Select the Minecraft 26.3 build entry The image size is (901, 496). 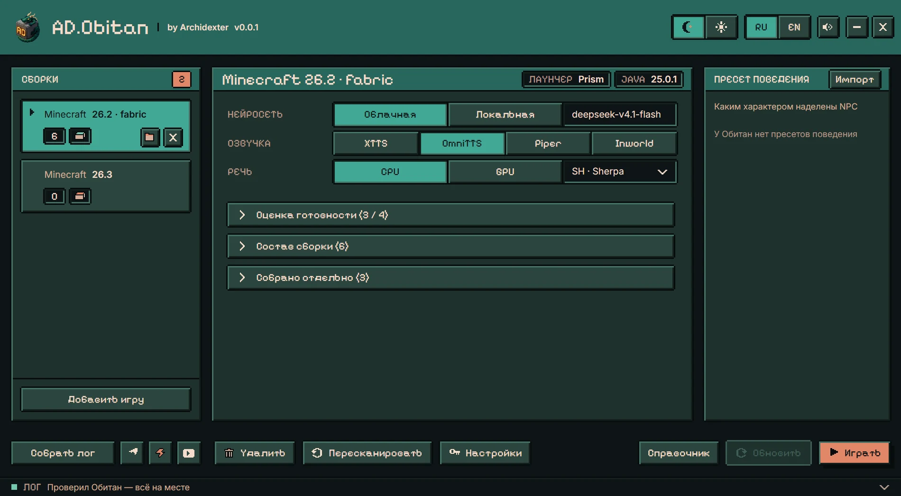[x=106, y=186]
